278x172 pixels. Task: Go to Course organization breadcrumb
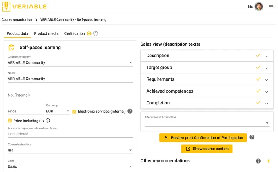17,20
